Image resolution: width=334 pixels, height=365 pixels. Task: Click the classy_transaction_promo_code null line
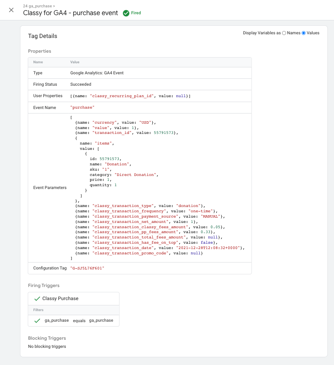139,253
